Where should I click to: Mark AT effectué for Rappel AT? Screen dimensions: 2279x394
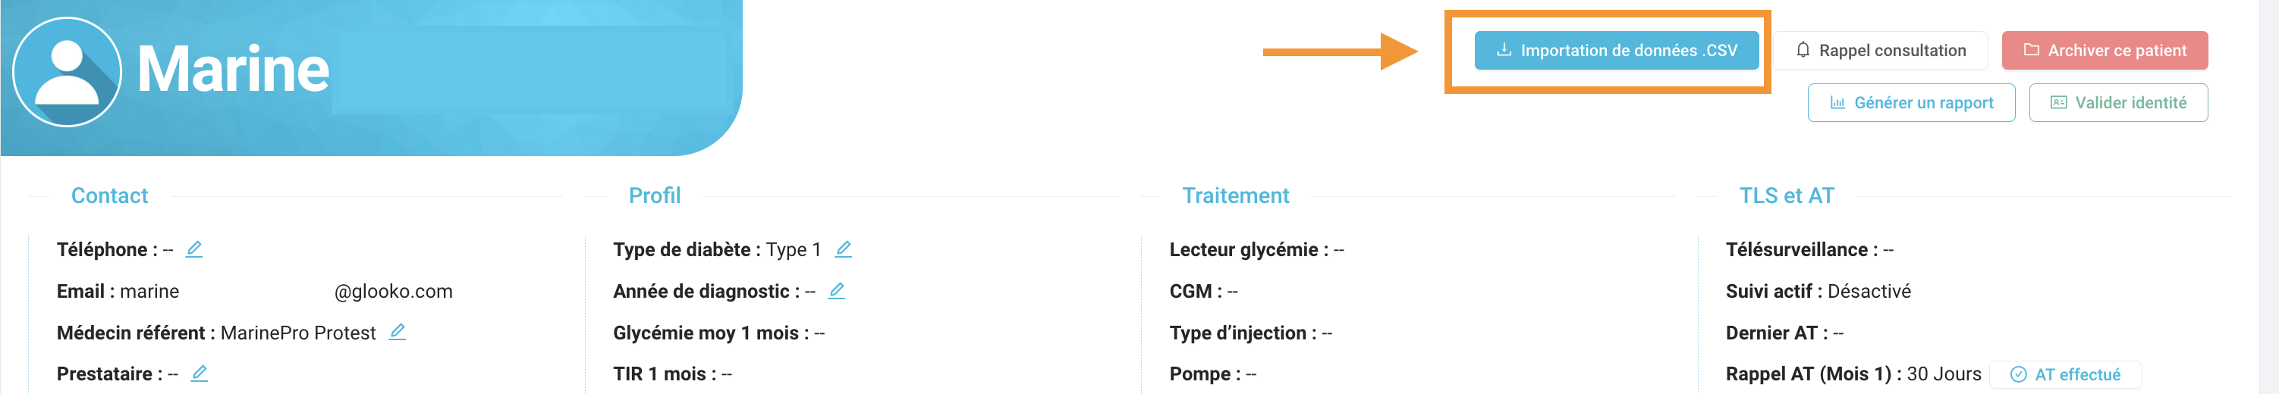(x=2065, y=374)
